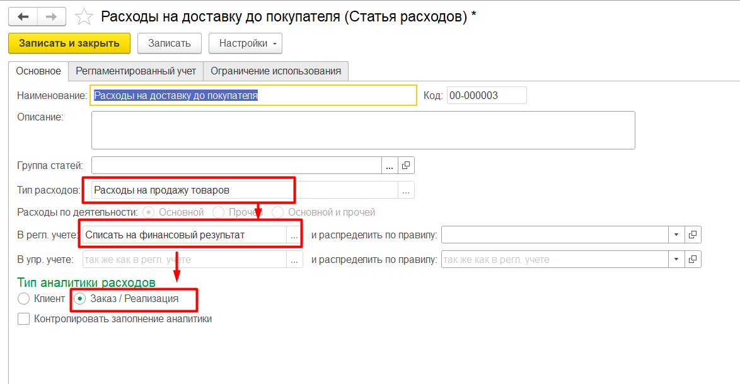
Task: Click the 'Код' field with 00-000003
Action: click(x=487, y=95)
